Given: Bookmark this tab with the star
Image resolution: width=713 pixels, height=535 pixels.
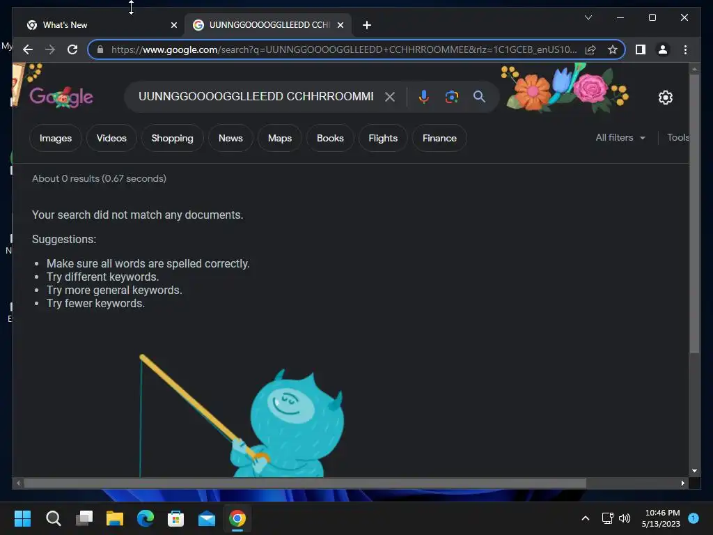Looking at the screenshot, I should (613, 49).
